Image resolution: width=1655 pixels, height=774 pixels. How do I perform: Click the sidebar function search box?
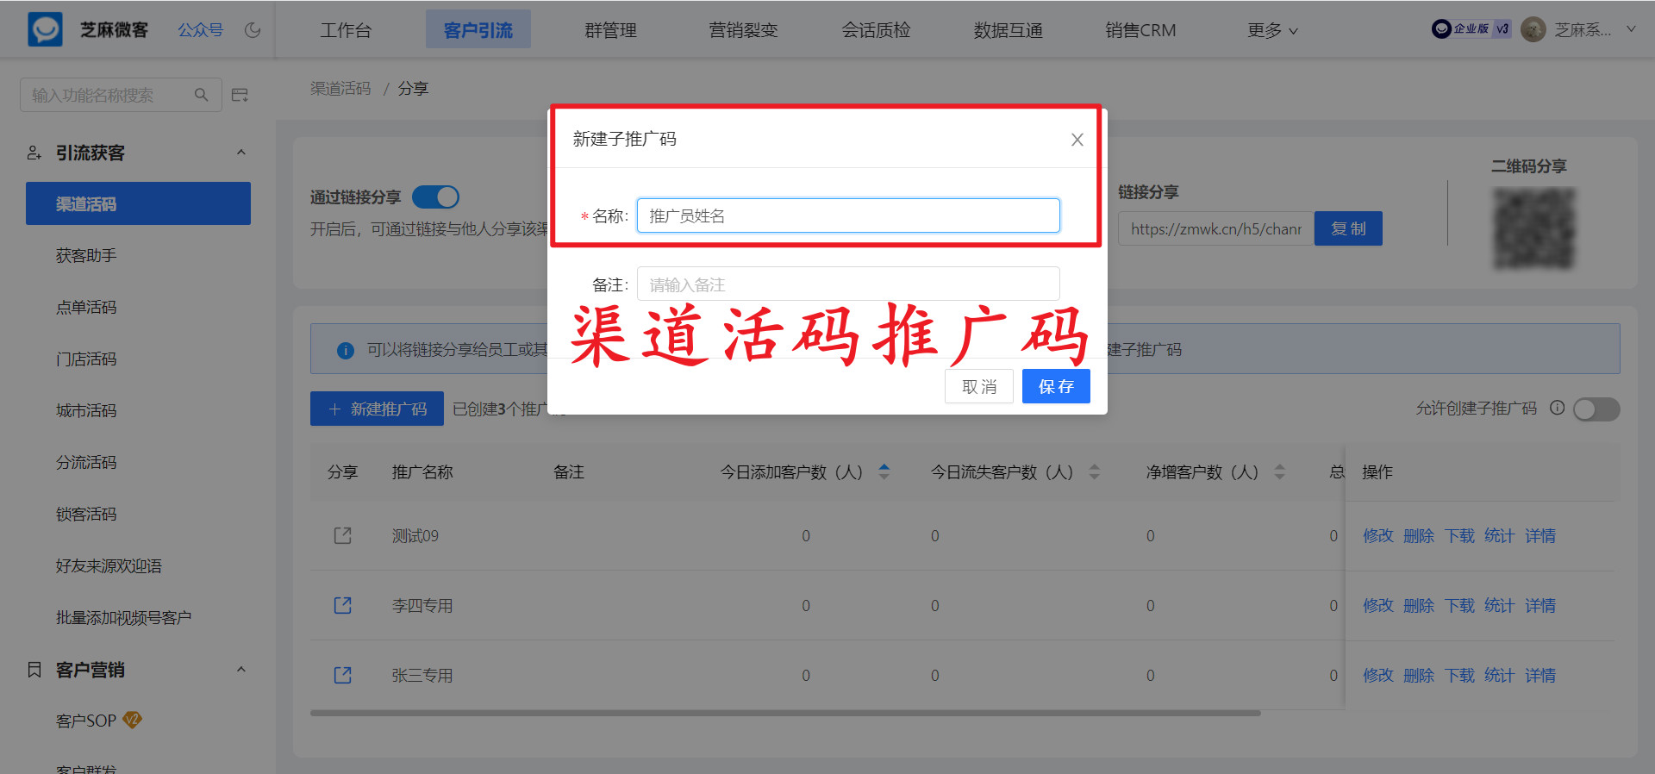click(121, 95)
